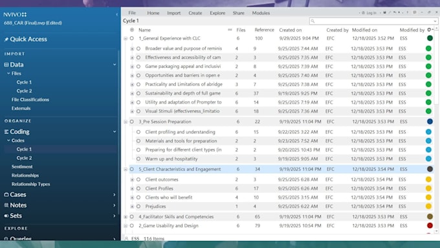This screenshot has height=248, width=440.
Task: Open Sentiment under Coding
Action: [22, 166]
